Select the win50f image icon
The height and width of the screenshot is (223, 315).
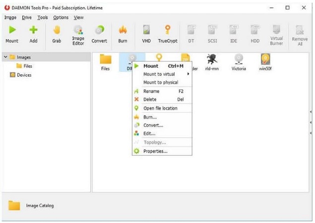click(265, 59)
